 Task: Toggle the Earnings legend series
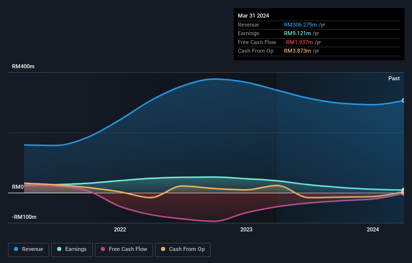pyautogui.click(x=72, y=249)
